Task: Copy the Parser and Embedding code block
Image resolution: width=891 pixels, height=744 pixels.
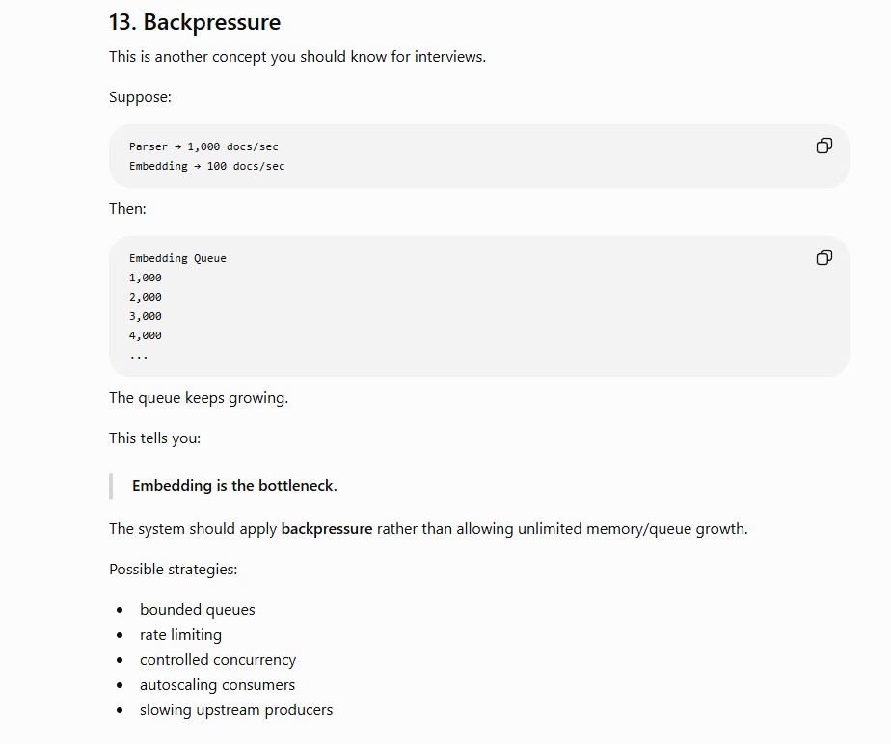Action: [823, 146]
